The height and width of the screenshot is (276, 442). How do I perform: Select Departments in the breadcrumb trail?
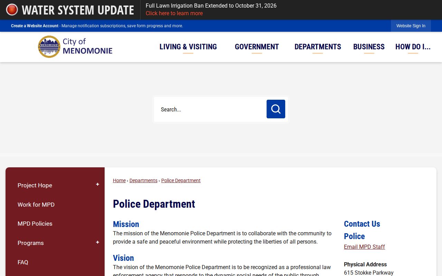pos(143,180)
